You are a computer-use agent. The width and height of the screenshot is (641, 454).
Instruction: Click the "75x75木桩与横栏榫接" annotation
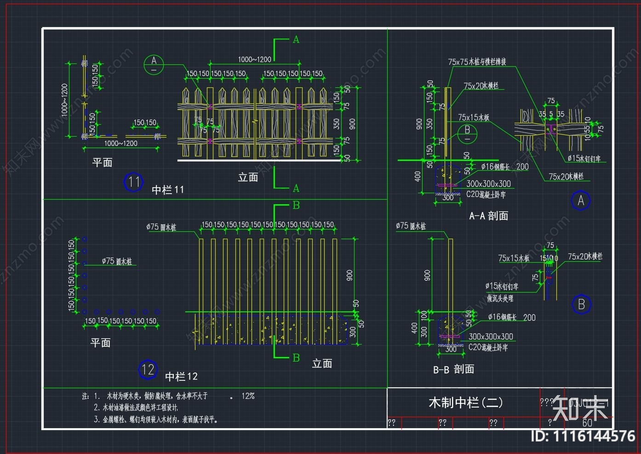477,62
